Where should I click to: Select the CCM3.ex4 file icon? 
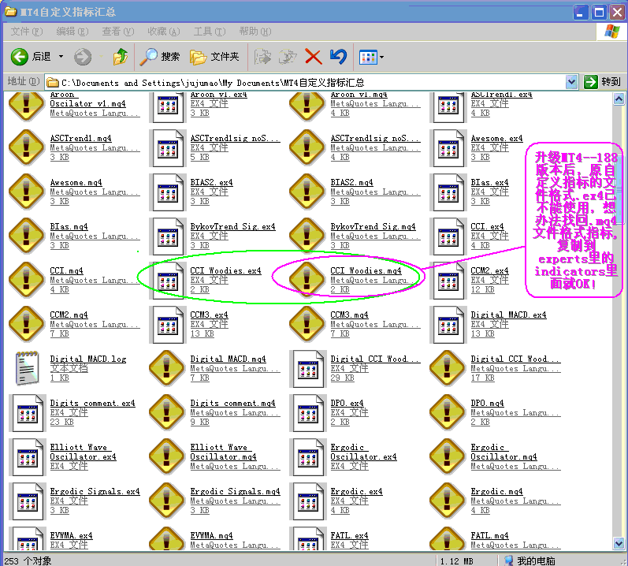[167, 325]
